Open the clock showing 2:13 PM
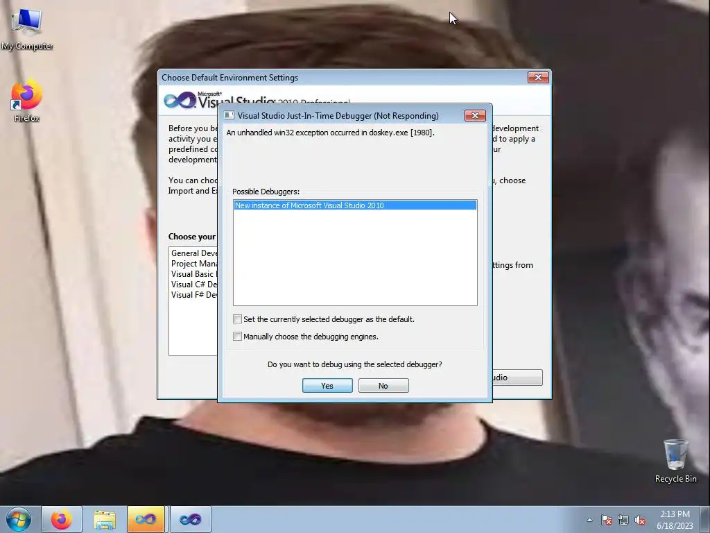This screenshot has width=710, height=533. point(675,520)
